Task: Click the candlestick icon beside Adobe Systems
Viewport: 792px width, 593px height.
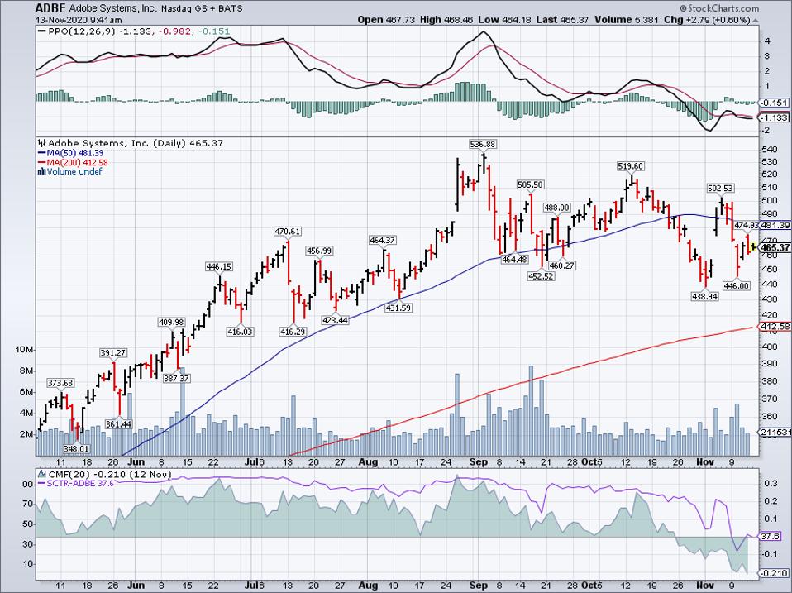Action: click(42, 143)
